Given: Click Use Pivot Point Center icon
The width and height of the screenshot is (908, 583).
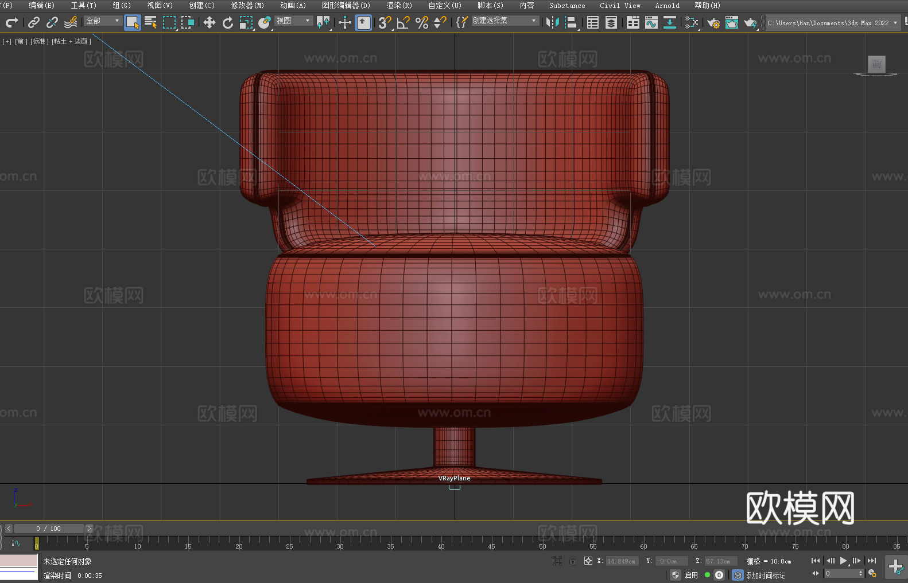Looking at the screenshot, I should pyautogui.click(x=324, y=22).
